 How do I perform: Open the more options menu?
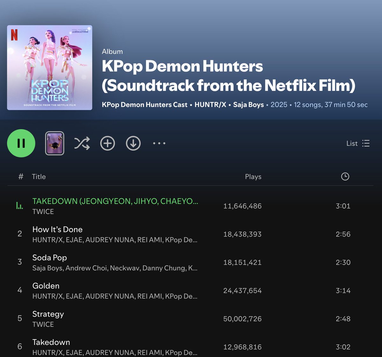pos(159,143)
